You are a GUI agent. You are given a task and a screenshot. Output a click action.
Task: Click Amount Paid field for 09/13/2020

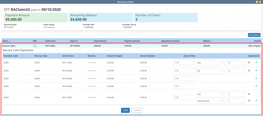(x=184, y=78)
